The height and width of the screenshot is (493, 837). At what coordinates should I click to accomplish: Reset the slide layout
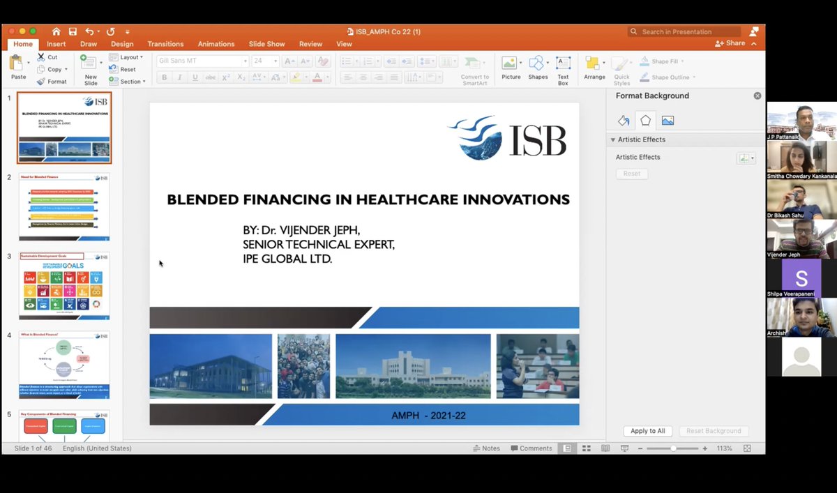pos(122,69)
